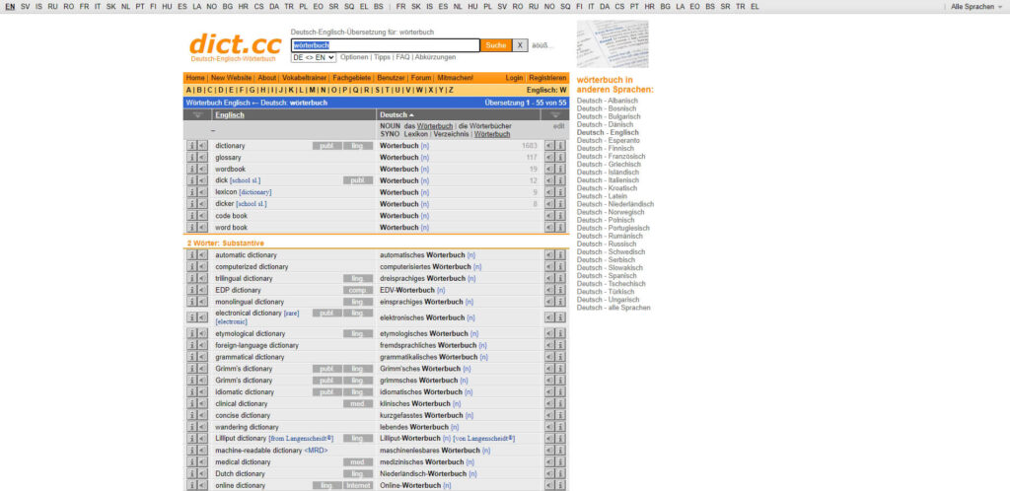This screenshot has width=1010, height=491.
Task: Open info icon left of 'Dutch dictionary'
Action: (191, 473)
